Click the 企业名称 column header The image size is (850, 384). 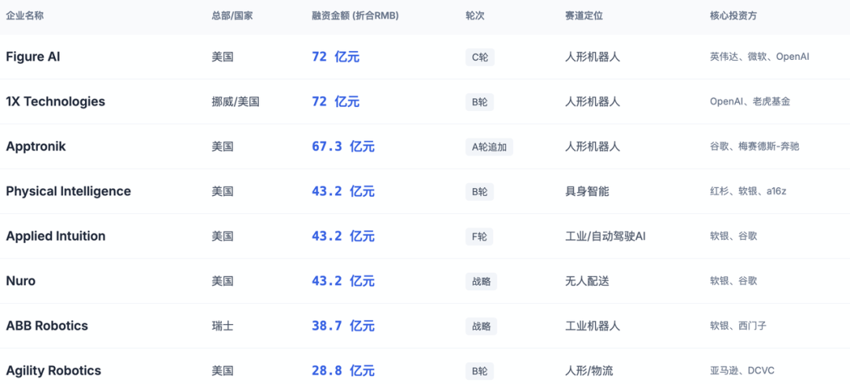(25, 16)
